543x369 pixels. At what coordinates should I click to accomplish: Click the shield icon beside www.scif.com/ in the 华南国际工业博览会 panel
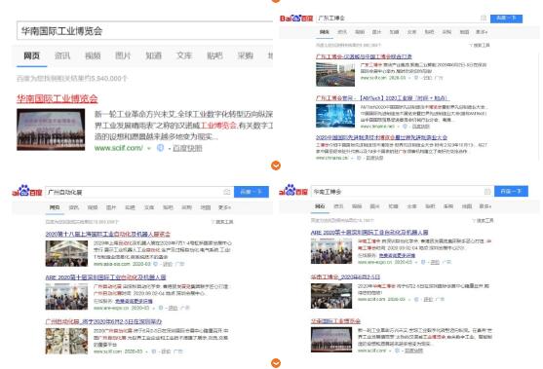160,148
